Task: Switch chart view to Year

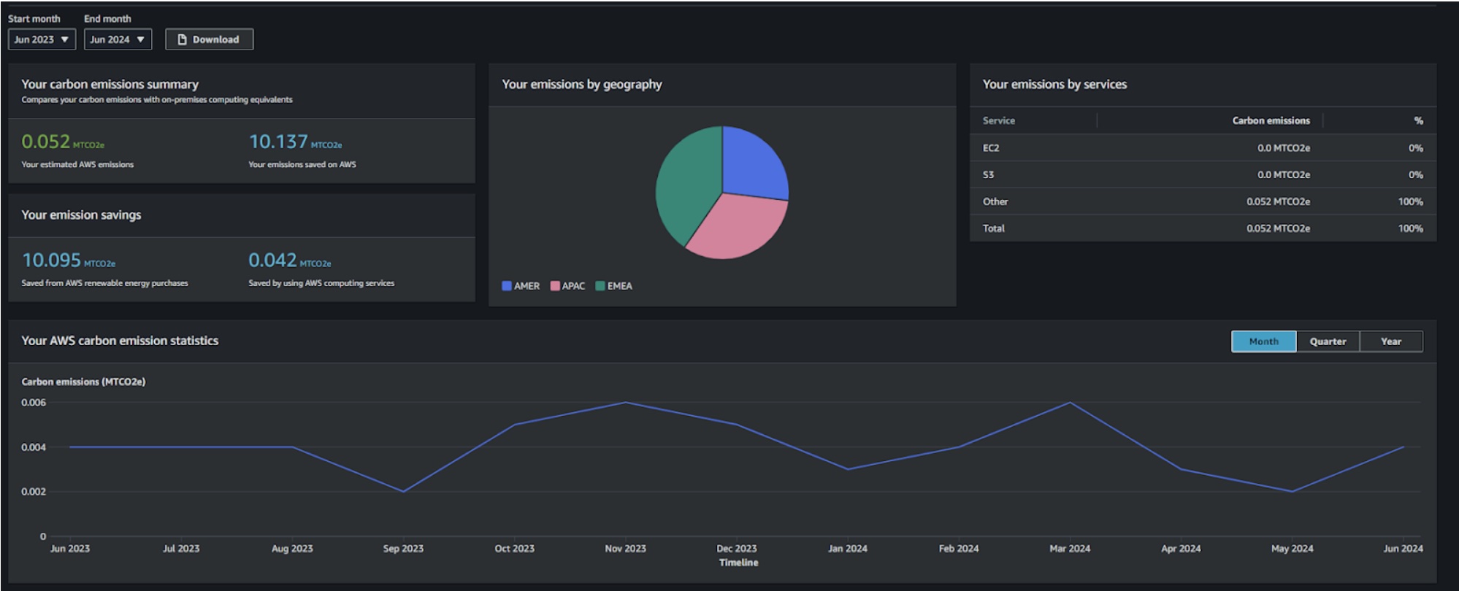Action: pos(1390,341)
